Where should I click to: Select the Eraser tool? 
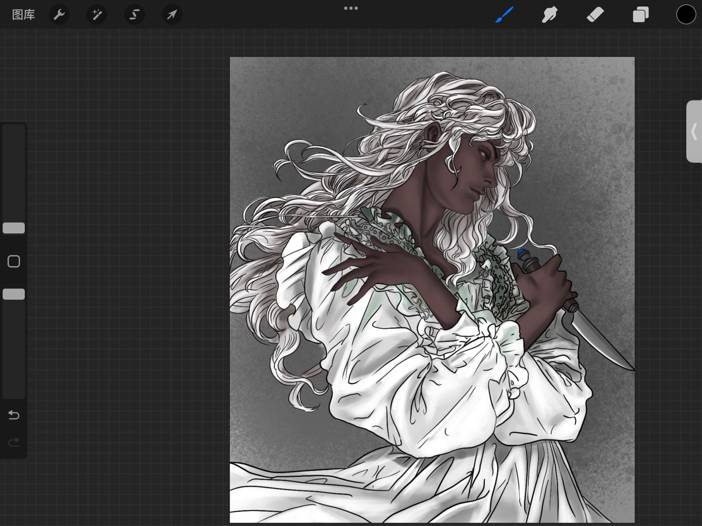[595, 15]
